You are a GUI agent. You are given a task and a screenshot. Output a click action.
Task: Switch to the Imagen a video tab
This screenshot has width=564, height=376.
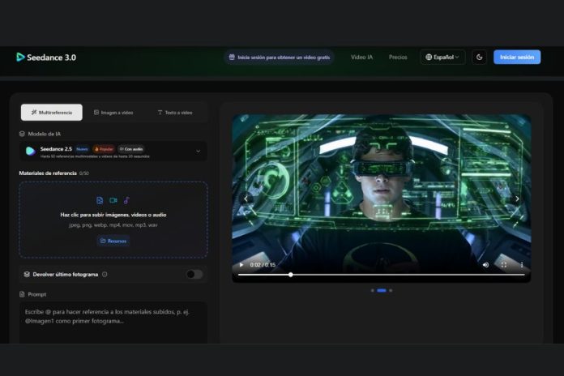point(113,113)
